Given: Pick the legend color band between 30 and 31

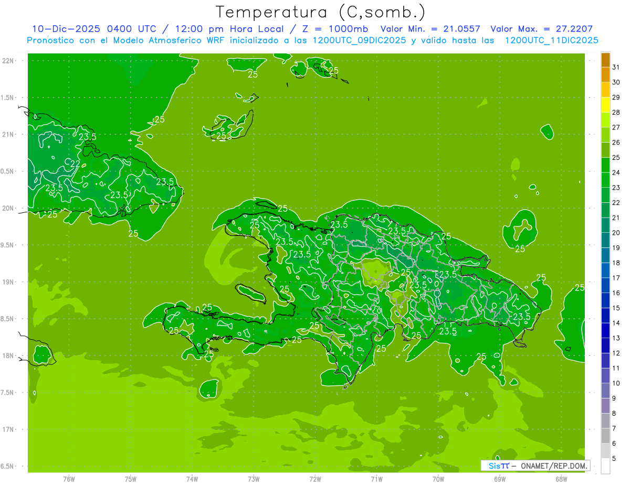Looking at the screenshot, I should (x=605, y=75).
